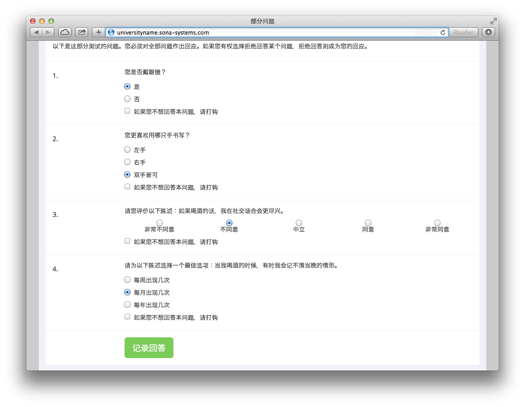Select 不同意 radio button
The image size is (525, 407).
tap(229, 223)
